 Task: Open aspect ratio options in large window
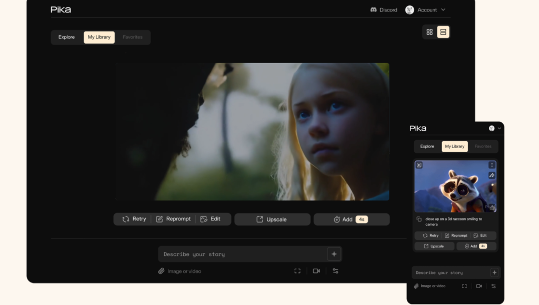(297, 271)
